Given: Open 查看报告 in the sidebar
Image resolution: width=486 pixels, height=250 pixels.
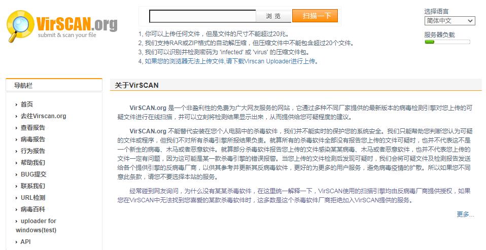Looking at the screenshot, I should (32, 128).
